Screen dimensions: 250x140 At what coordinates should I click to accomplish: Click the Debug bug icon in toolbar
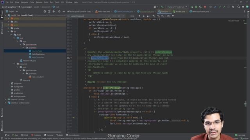(x=196, y=7)
